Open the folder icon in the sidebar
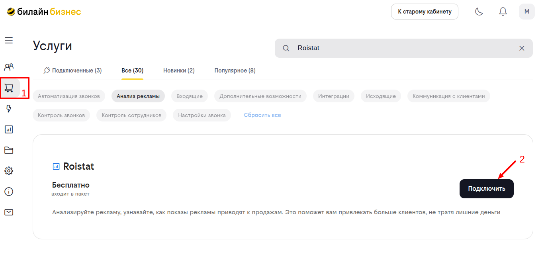This screenshot has width=546, height=274. coord(9,150)
